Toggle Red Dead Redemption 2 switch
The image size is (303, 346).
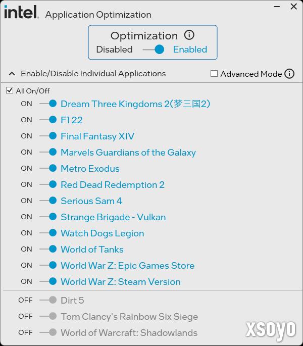(48, 184)
